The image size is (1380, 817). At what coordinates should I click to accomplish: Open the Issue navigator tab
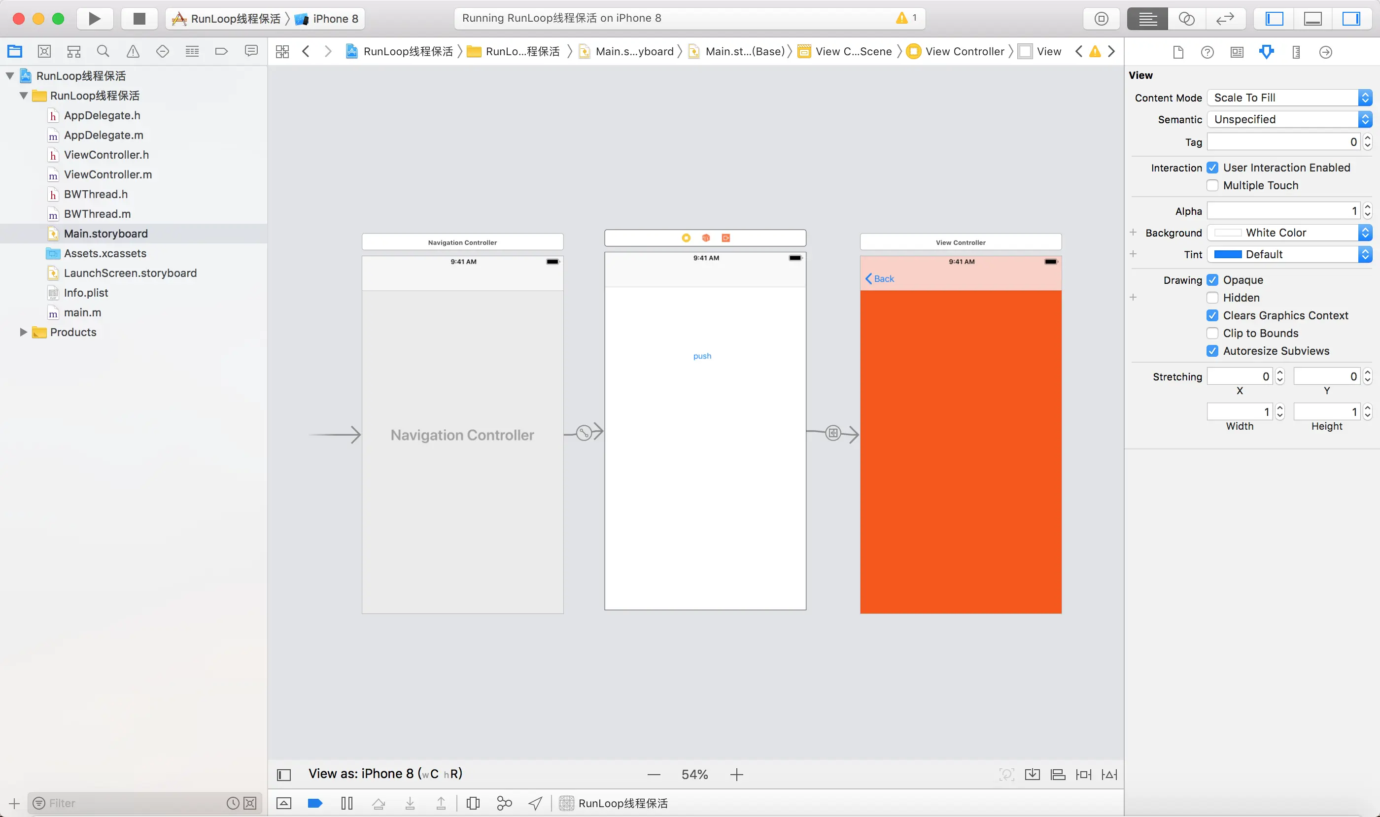[133, 51]
